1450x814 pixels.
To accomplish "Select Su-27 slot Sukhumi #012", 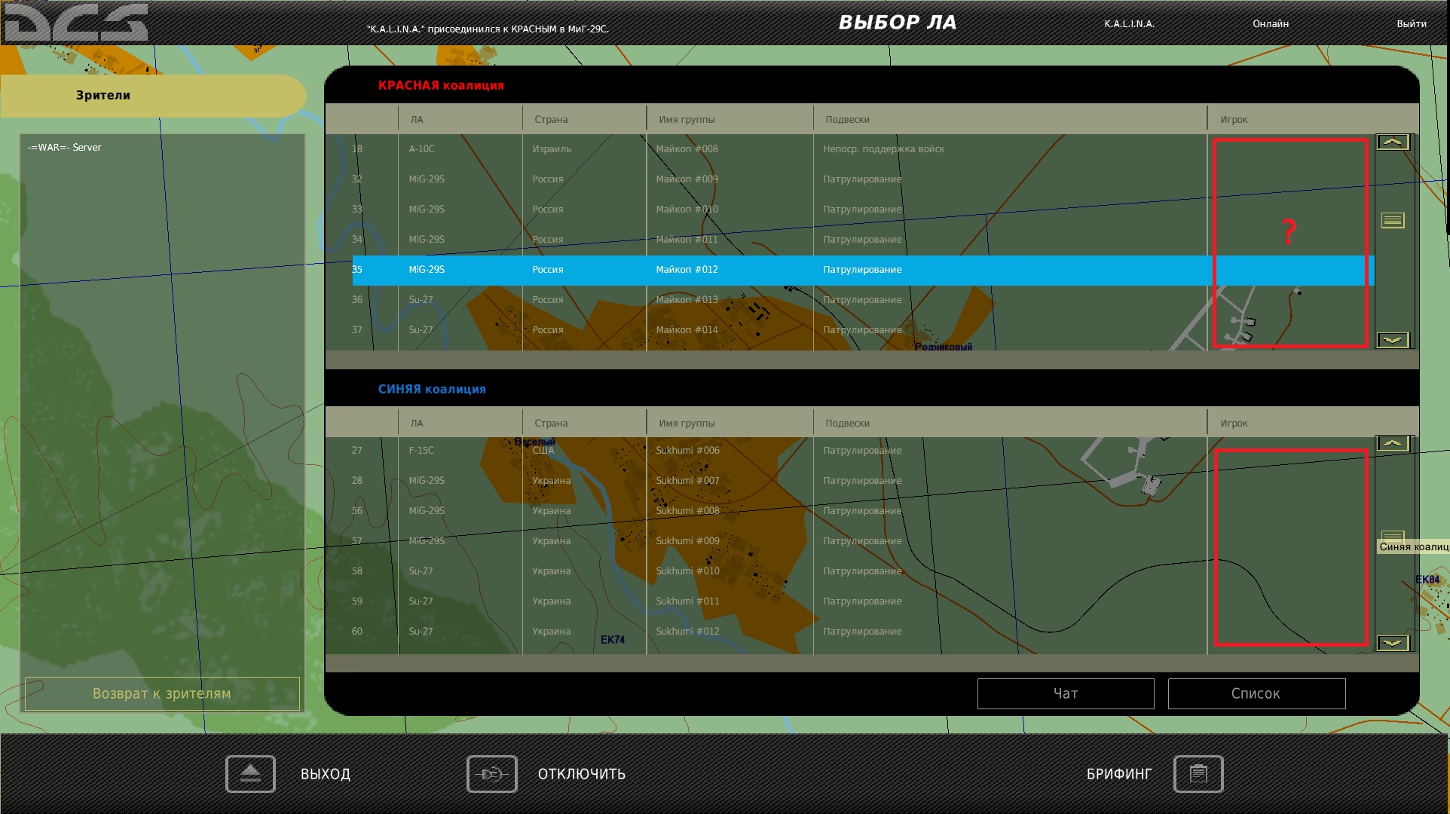I will coord(863,632).
